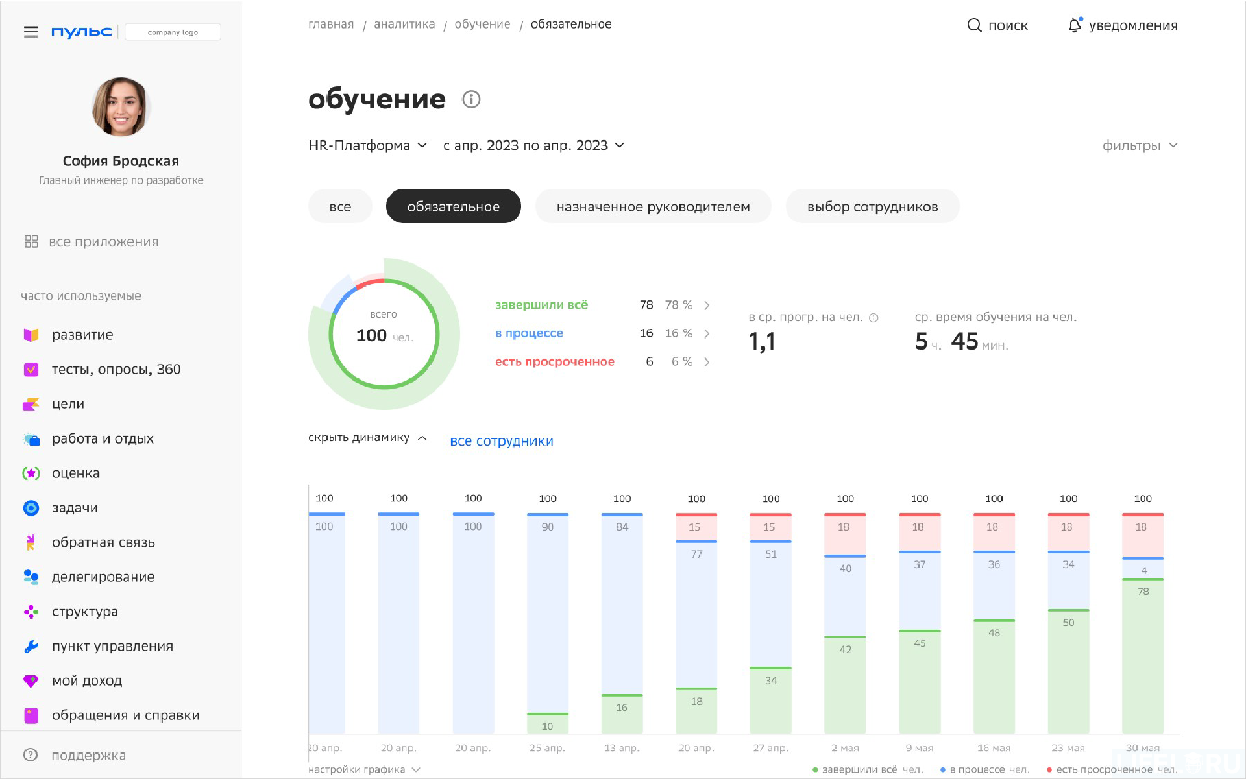This screenshot has width=1246, height=779.
Task: Select the тесты, опросы, 360 icon
Action: (x=31, y=369)
